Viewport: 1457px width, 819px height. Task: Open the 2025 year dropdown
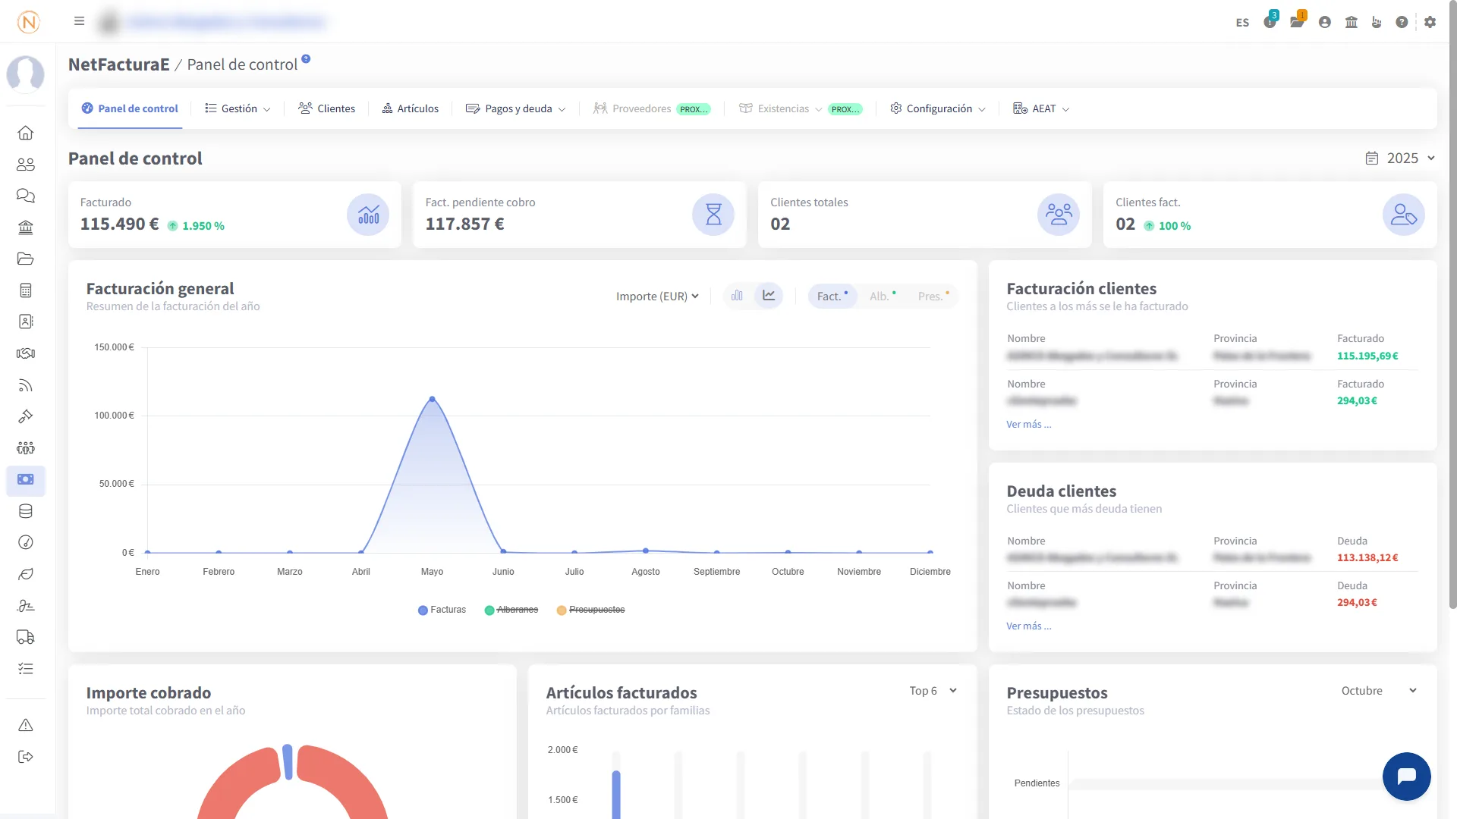[x=1401, y=158]
